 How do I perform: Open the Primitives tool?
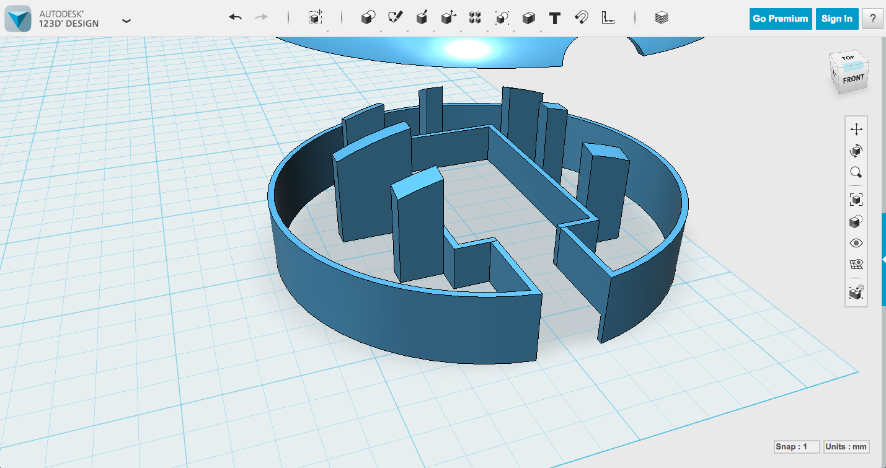(367, 17)
